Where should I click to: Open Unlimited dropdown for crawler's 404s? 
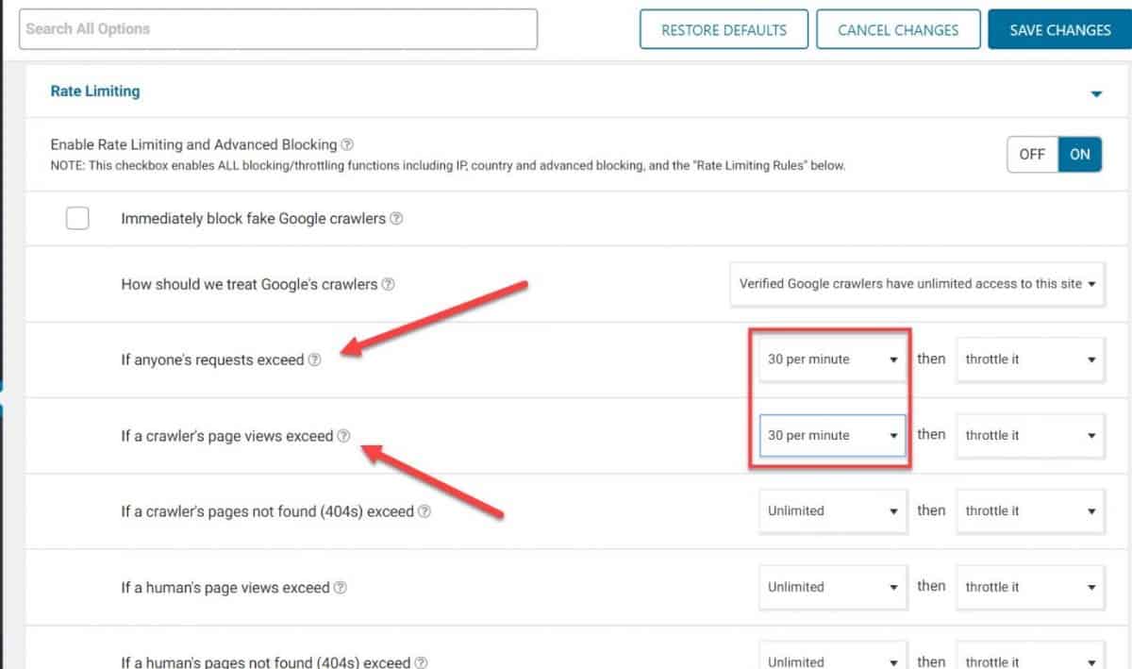tap(833, 510)
